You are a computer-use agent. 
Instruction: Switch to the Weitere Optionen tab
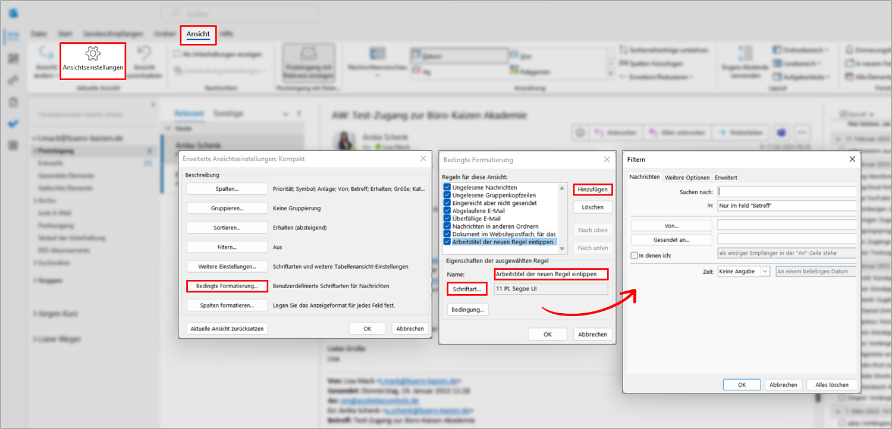687,178
